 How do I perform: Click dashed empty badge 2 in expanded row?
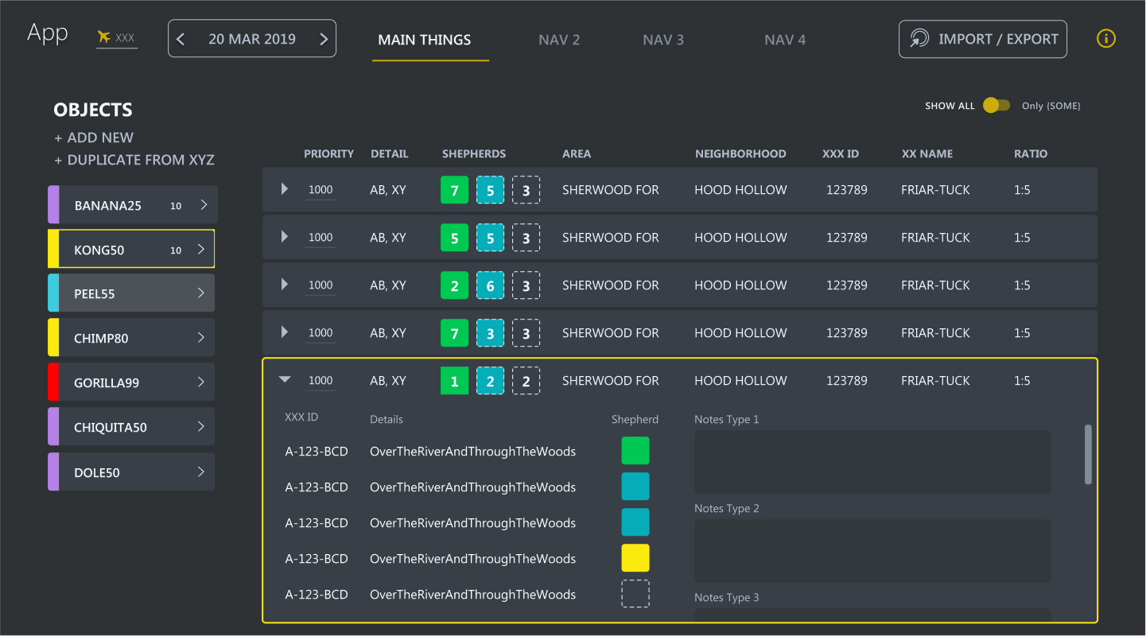point(526,381)
